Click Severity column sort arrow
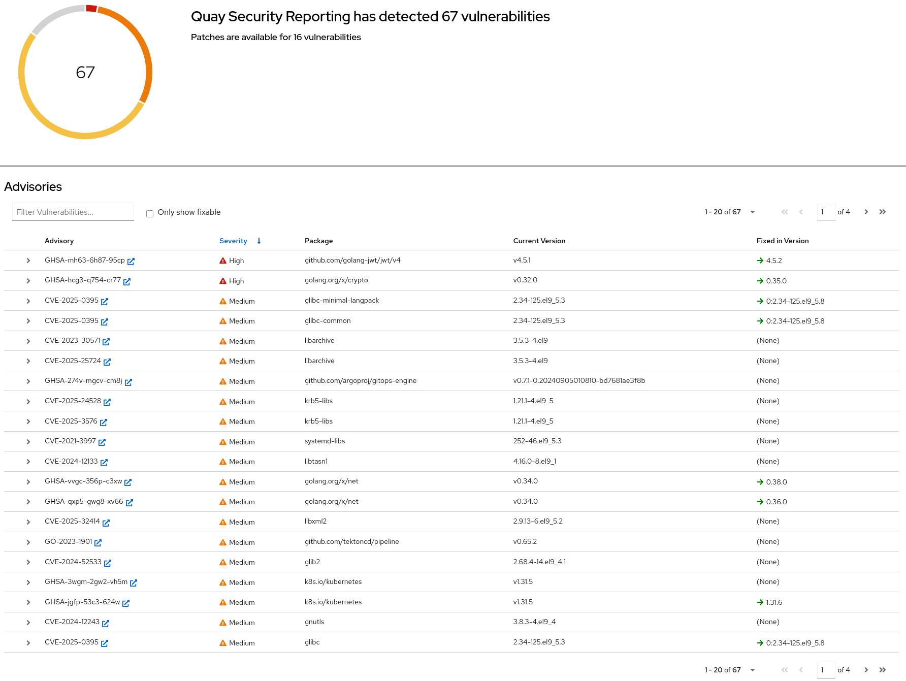Image resolution: width=906 pixels, height=681 pixels. click(x=259, y=241)
